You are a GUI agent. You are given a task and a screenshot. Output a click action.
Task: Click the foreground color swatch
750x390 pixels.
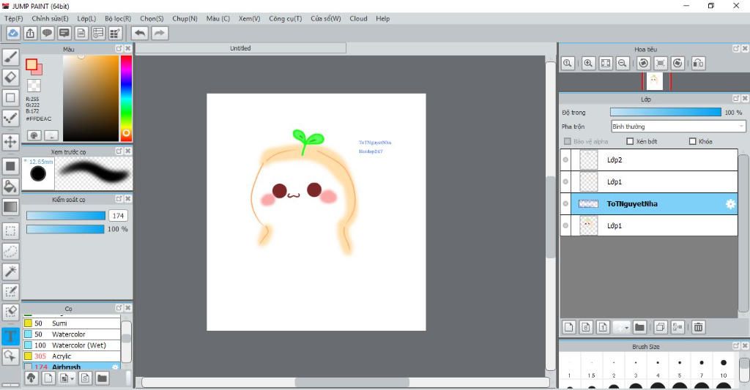click(31, 64)
